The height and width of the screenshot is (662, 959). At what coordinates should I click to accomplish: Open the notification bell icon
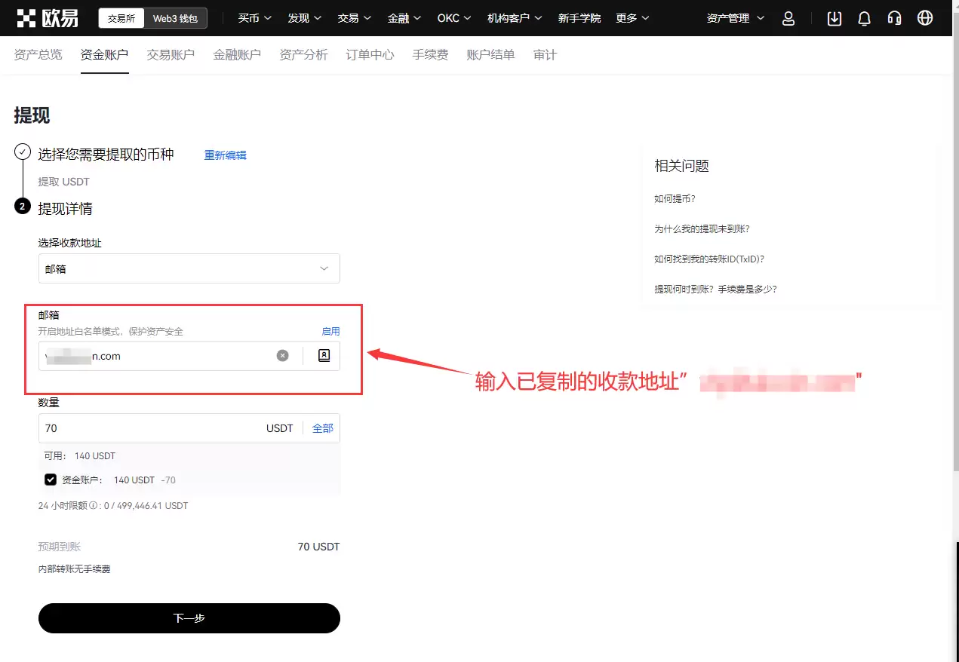pos(864,17)
